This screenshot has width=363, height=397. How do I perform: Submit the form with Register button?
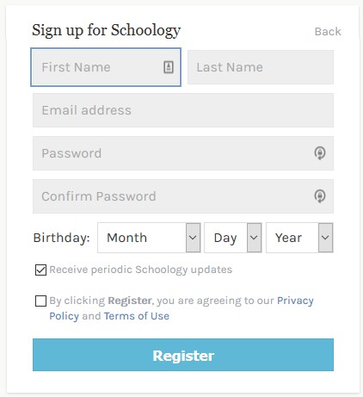click(183, 355)
